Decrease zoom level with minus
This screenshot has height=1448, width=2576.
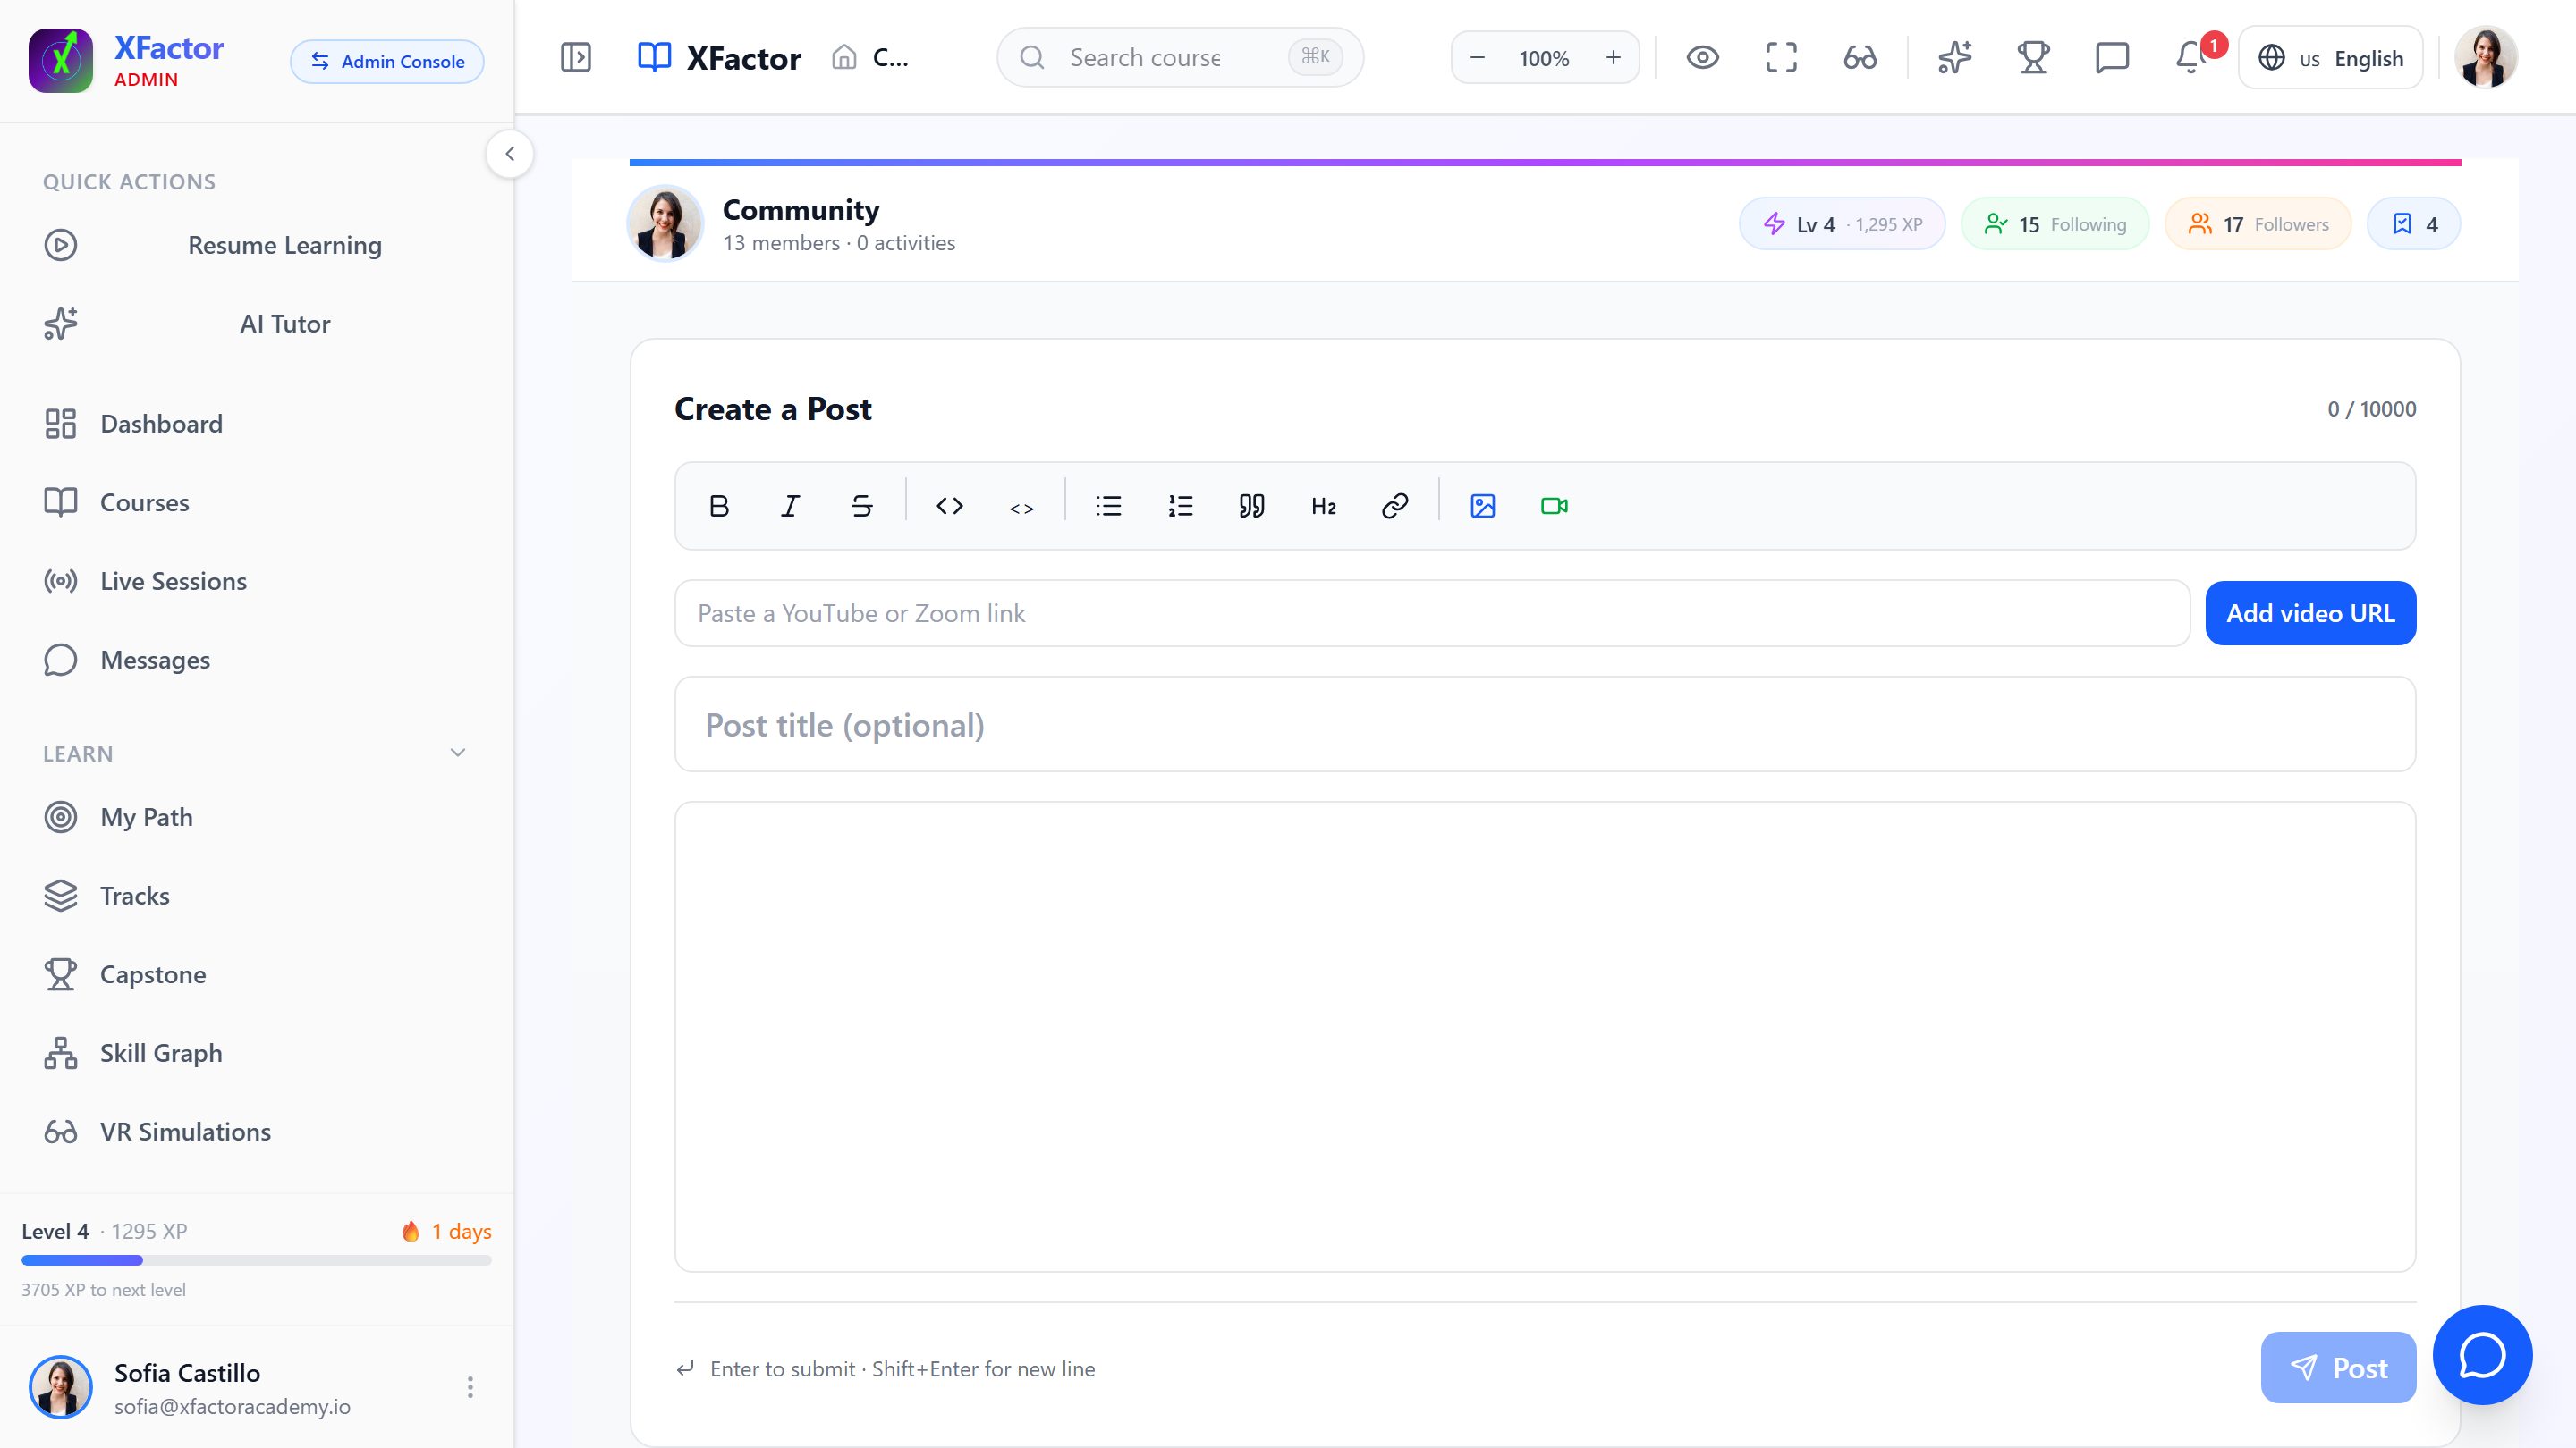1477,57
